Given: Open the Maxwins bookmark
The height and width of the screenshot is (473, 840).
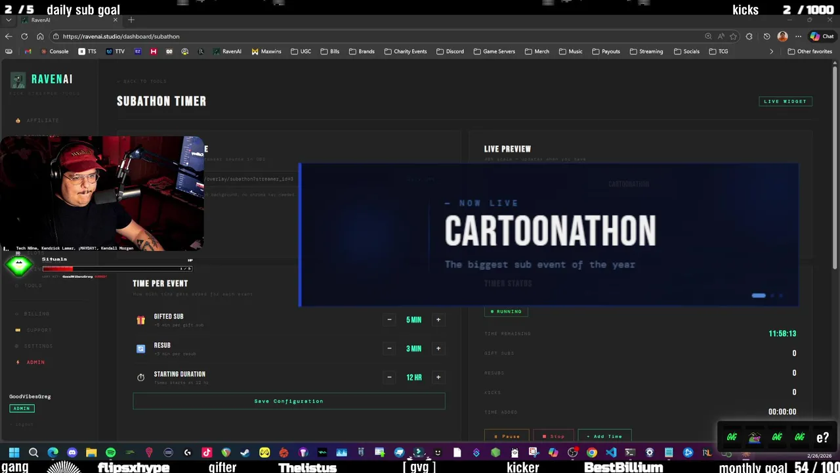Looking at the screenshot, I should click(x=266, y=51).
